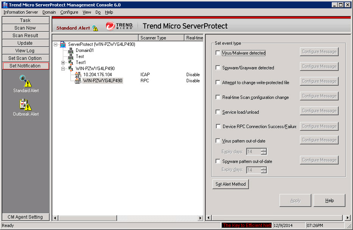Click the Domain01 domain icon
This screenshot has width=353, height=230.
click(x=71, y=50)
